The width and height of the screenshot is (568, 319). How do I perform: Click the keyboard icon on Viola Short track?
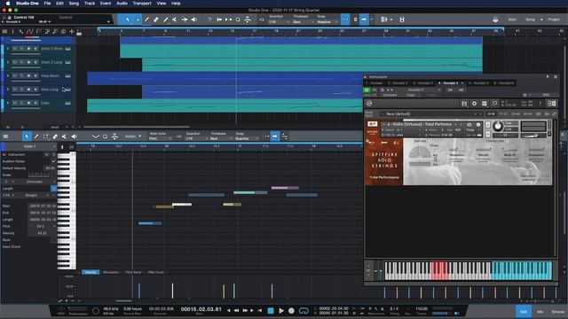pos(67,76)
